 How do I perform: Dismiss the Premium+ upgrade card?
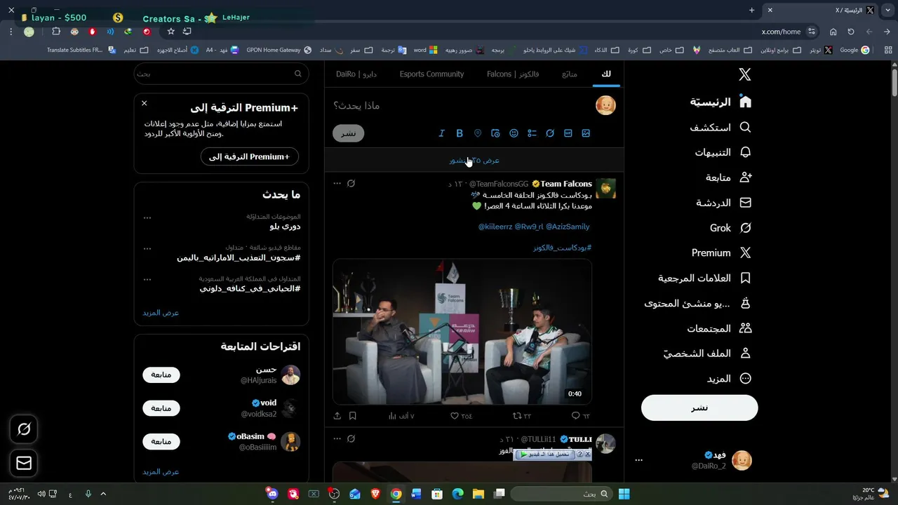[145, 103]
